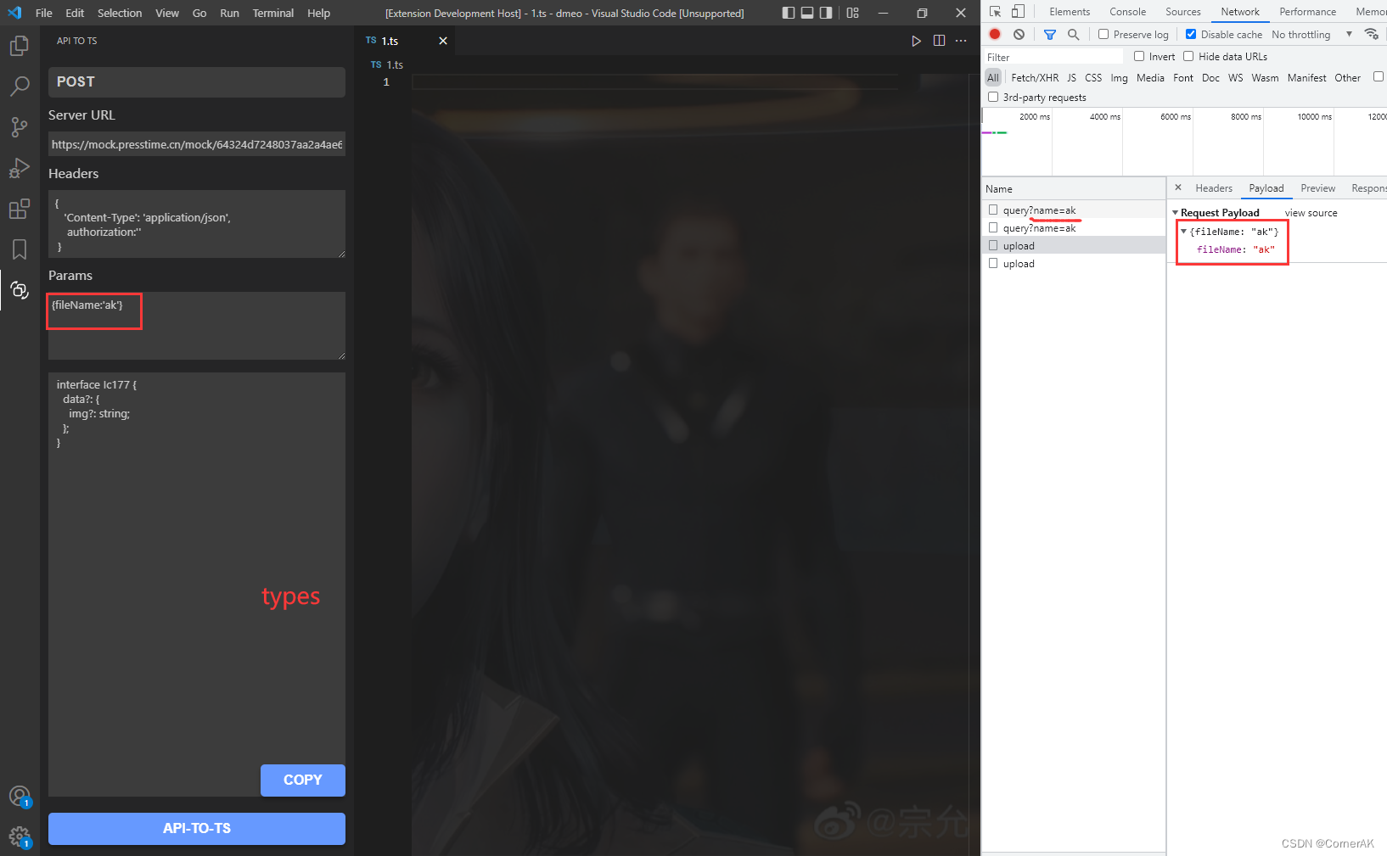Select the Run and Debug icon
The width and height of the screenshot is (1387, 856).
[19, 168]
